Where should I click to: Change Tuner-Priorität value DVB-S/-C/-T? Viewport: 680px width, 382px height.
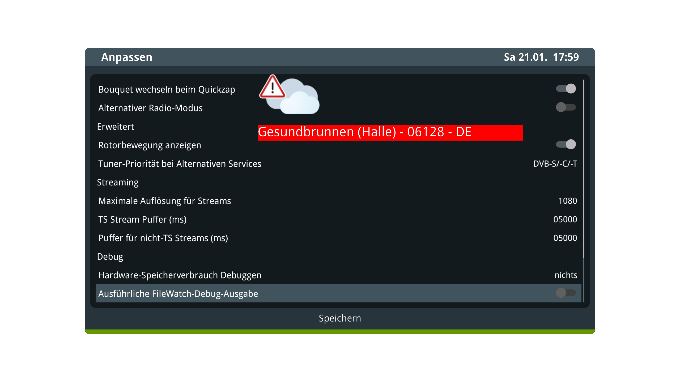(x=555, y=164)
